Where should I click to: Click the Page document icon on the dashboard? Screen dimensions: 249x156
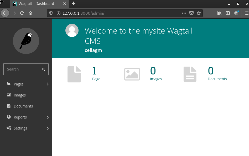click(74, 74)
